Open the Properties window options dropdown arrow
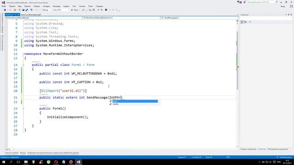 [x=286, y=15]
